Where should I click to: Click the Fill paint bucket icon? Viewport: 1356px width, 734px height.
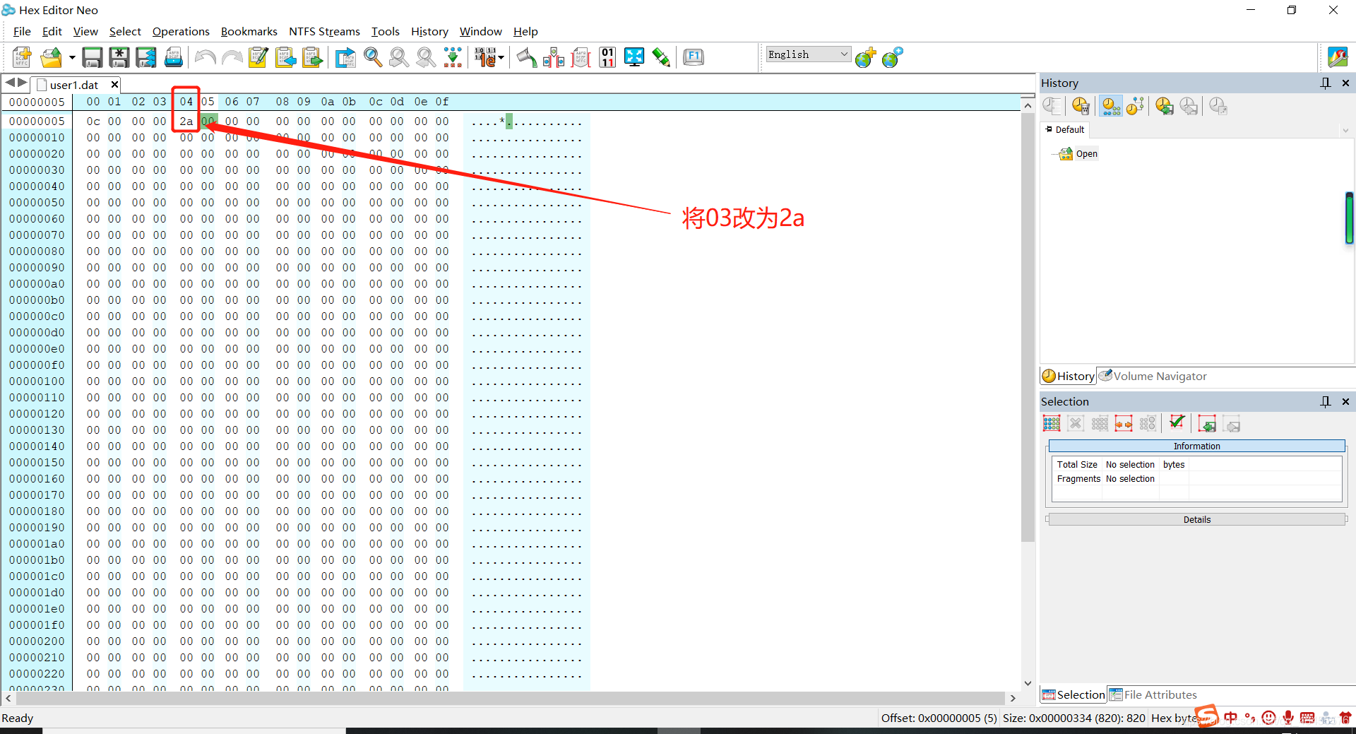[x=526, y=57]
